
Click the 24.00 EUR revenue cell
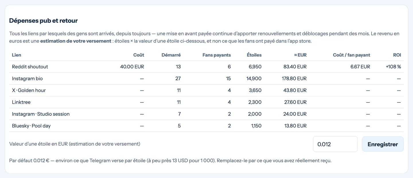[x=295, y=114]
